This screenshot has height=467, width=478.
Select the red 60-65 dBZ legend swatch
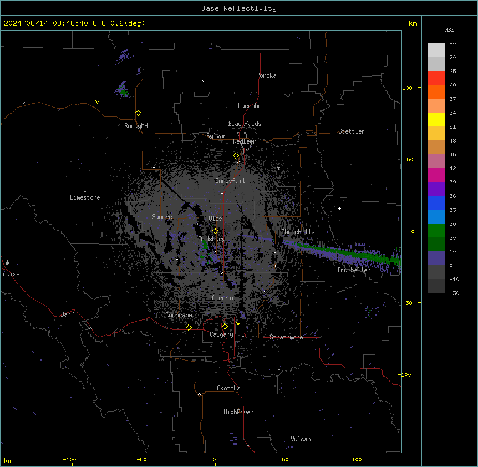click(x=436, y=78)
